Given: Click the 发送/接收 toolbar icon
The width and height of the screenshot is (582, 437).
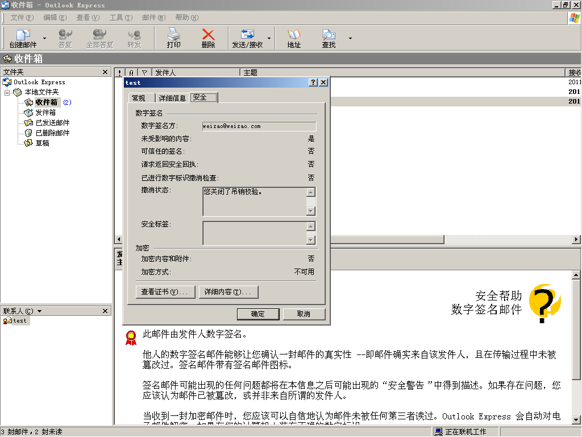Looking at the screenshot, I should coord(247,38).
